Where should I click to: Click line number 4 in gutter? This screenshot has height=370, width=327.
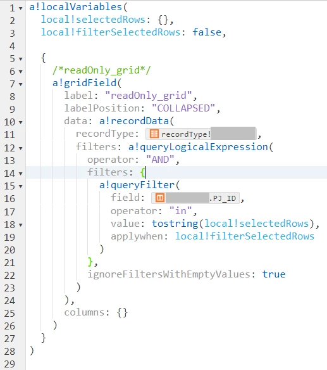tap(12, 46)
